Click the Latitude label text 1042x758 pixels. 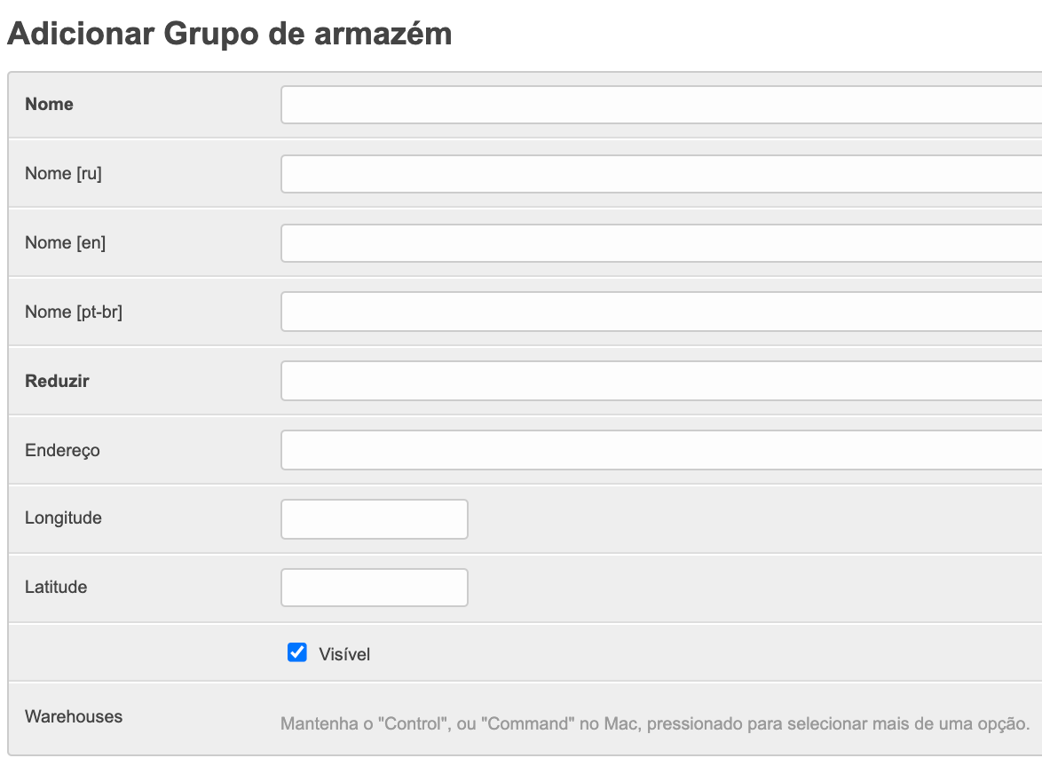(x=56, y=587)
